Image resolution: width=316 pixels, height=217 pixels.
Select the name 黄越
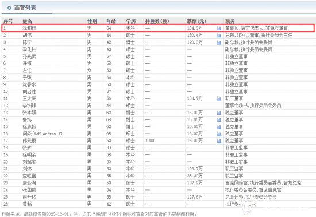pos(27,204)
